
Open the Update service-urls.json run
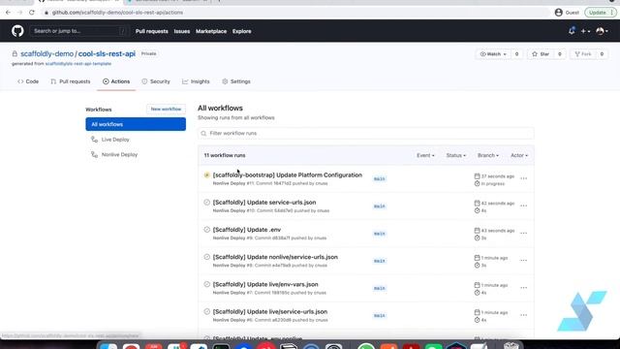tap(264, 203)
